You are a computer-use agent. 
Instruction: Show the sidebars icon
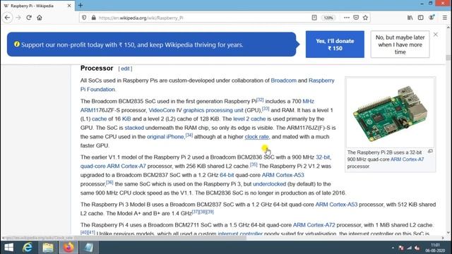(421, 18)
